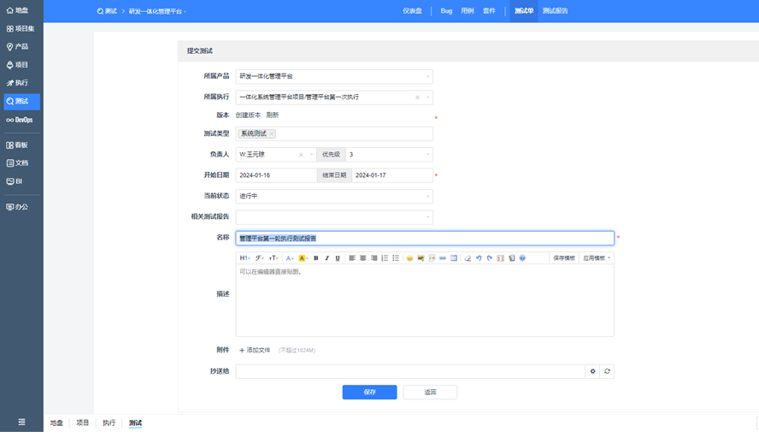The width and height of the screenshot is (759, 437).
Task: Click the 刷新 link next to version
Action: coord(273,115)
